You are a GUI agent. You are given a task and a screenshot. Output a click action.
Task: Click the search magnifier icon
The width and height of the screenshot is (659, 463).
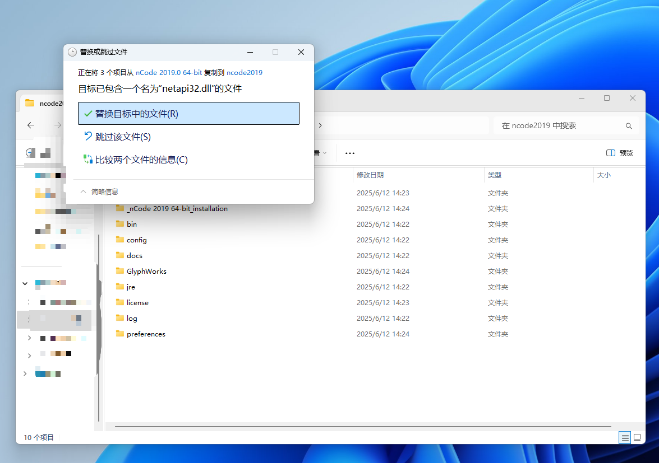(x=628, y=125)
